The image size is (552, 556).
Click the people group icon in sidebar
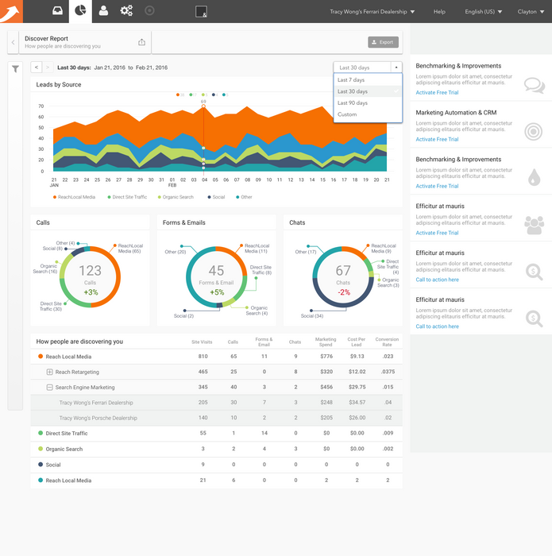click(534, 225)
